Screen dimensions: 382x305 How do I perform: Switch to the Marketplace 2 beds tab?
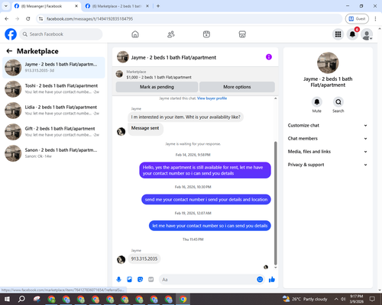tap(116, 6)
